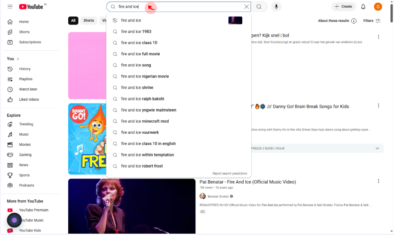This screenshot has height=235, width=394.
Task: Open more options for Danny Go video
Action: [378, 106]
